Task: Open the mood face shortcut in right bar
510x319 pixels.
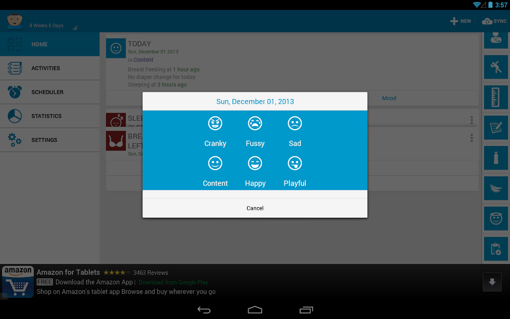Action: tap(496, 218)
